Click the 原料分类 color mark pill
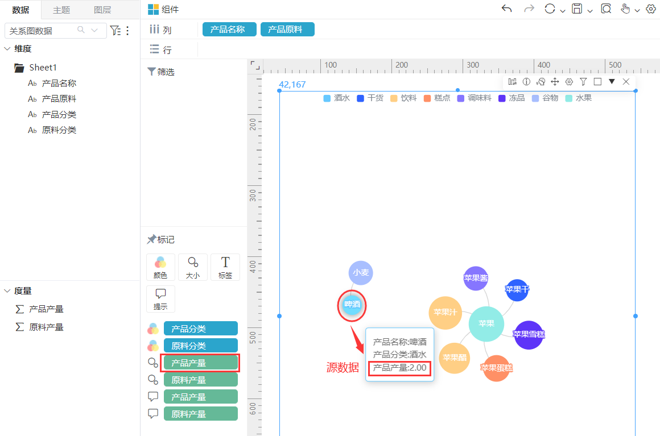The width and height of the screenshot is (660, 436). (201, 346)
